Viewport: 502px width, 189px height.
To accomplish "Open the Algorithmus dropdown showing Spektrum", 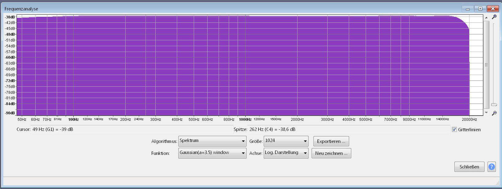I will [x=212, y=141].
